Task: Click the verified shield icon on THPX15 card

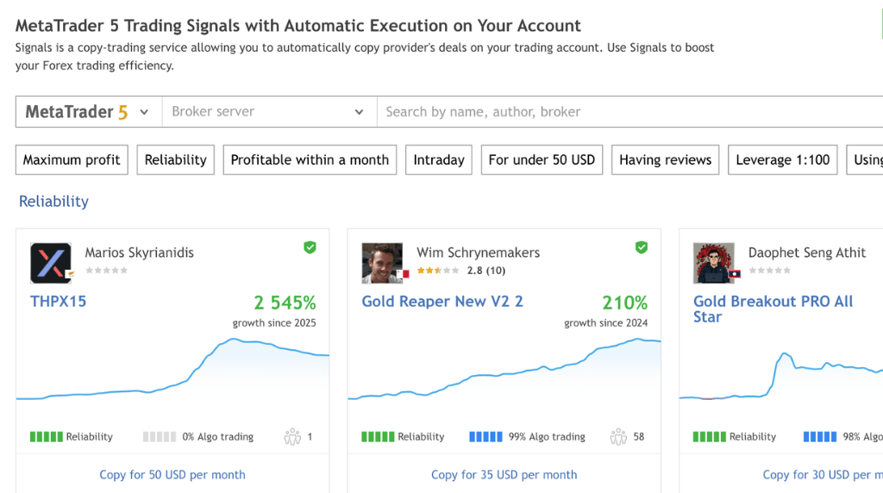Action: (x=310, y=247)
